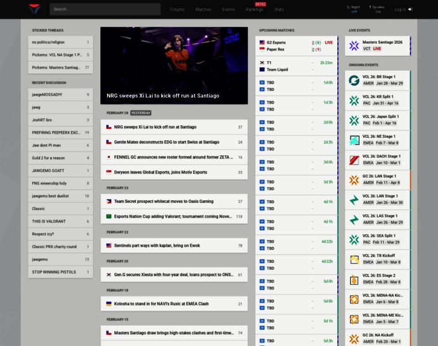Click flag beside Esports Nation Cup article
This screenshot has height=346, width=438.
tap(109, 216)
